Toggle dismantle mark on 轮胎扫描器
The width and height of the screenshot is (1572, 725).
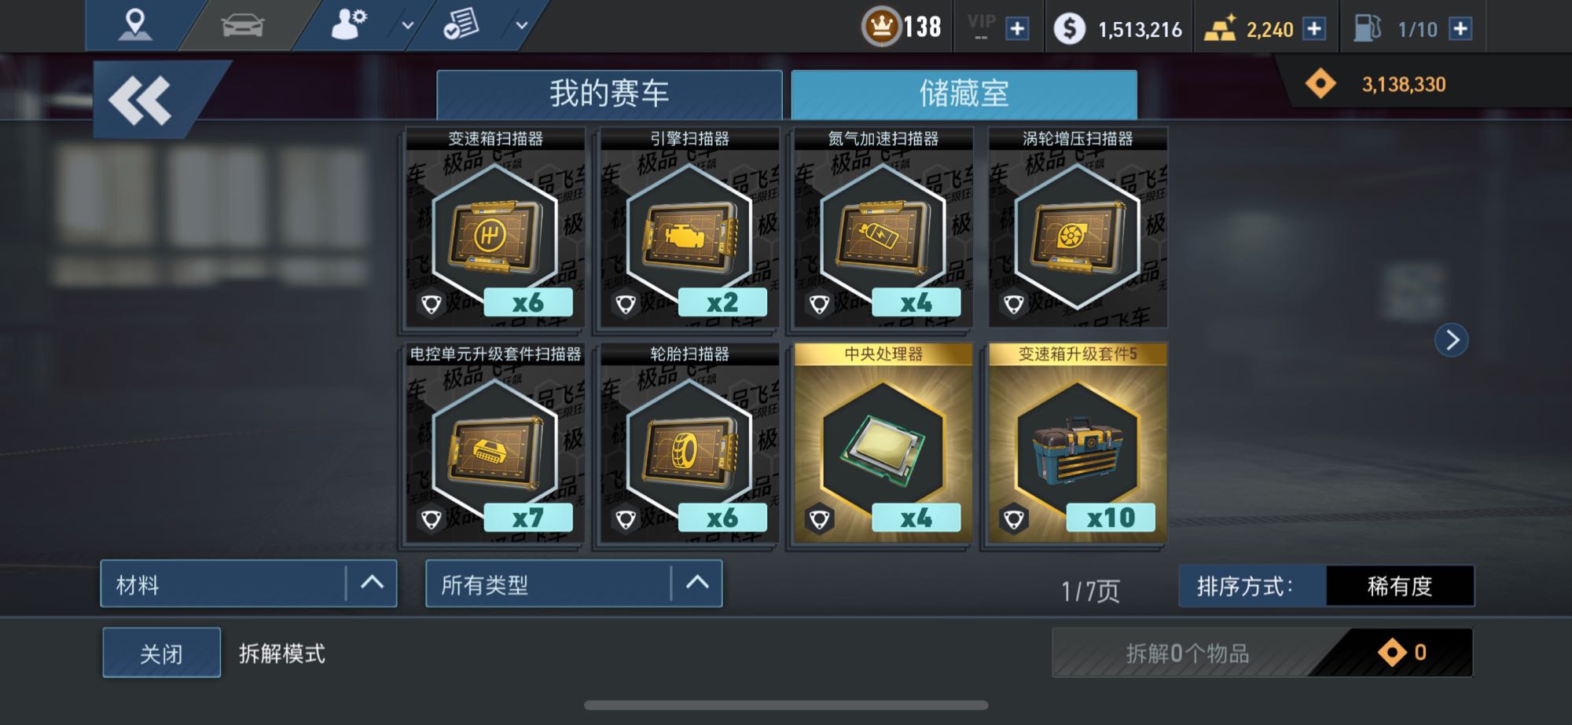(626, 519)
